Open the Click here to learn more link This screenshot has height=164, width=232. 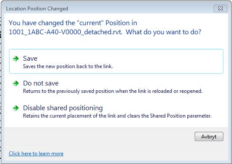(36, 154)
